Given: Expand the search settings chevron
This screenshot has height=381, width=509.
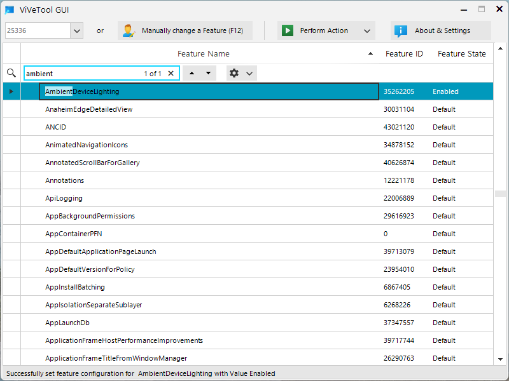Looking at the screenshot, I should point(250,74).
